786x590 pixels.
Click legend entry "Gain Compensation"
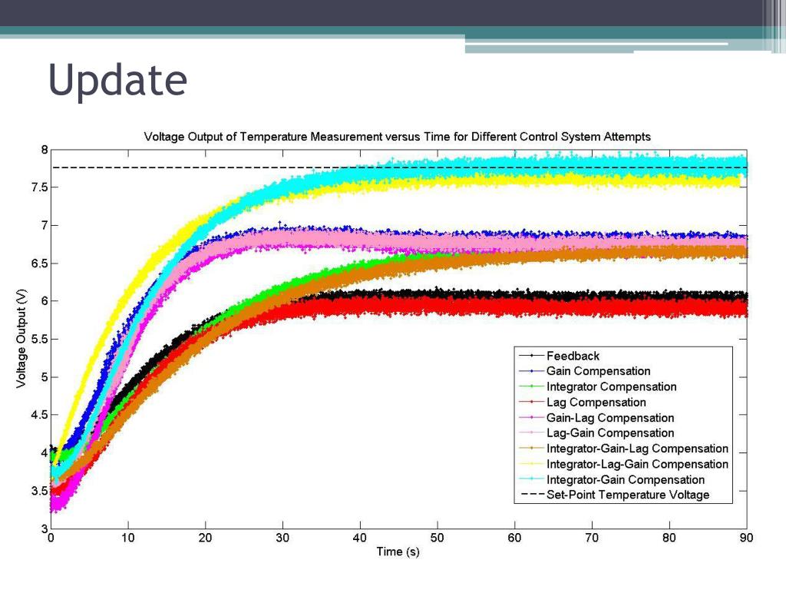coord(598,371)
